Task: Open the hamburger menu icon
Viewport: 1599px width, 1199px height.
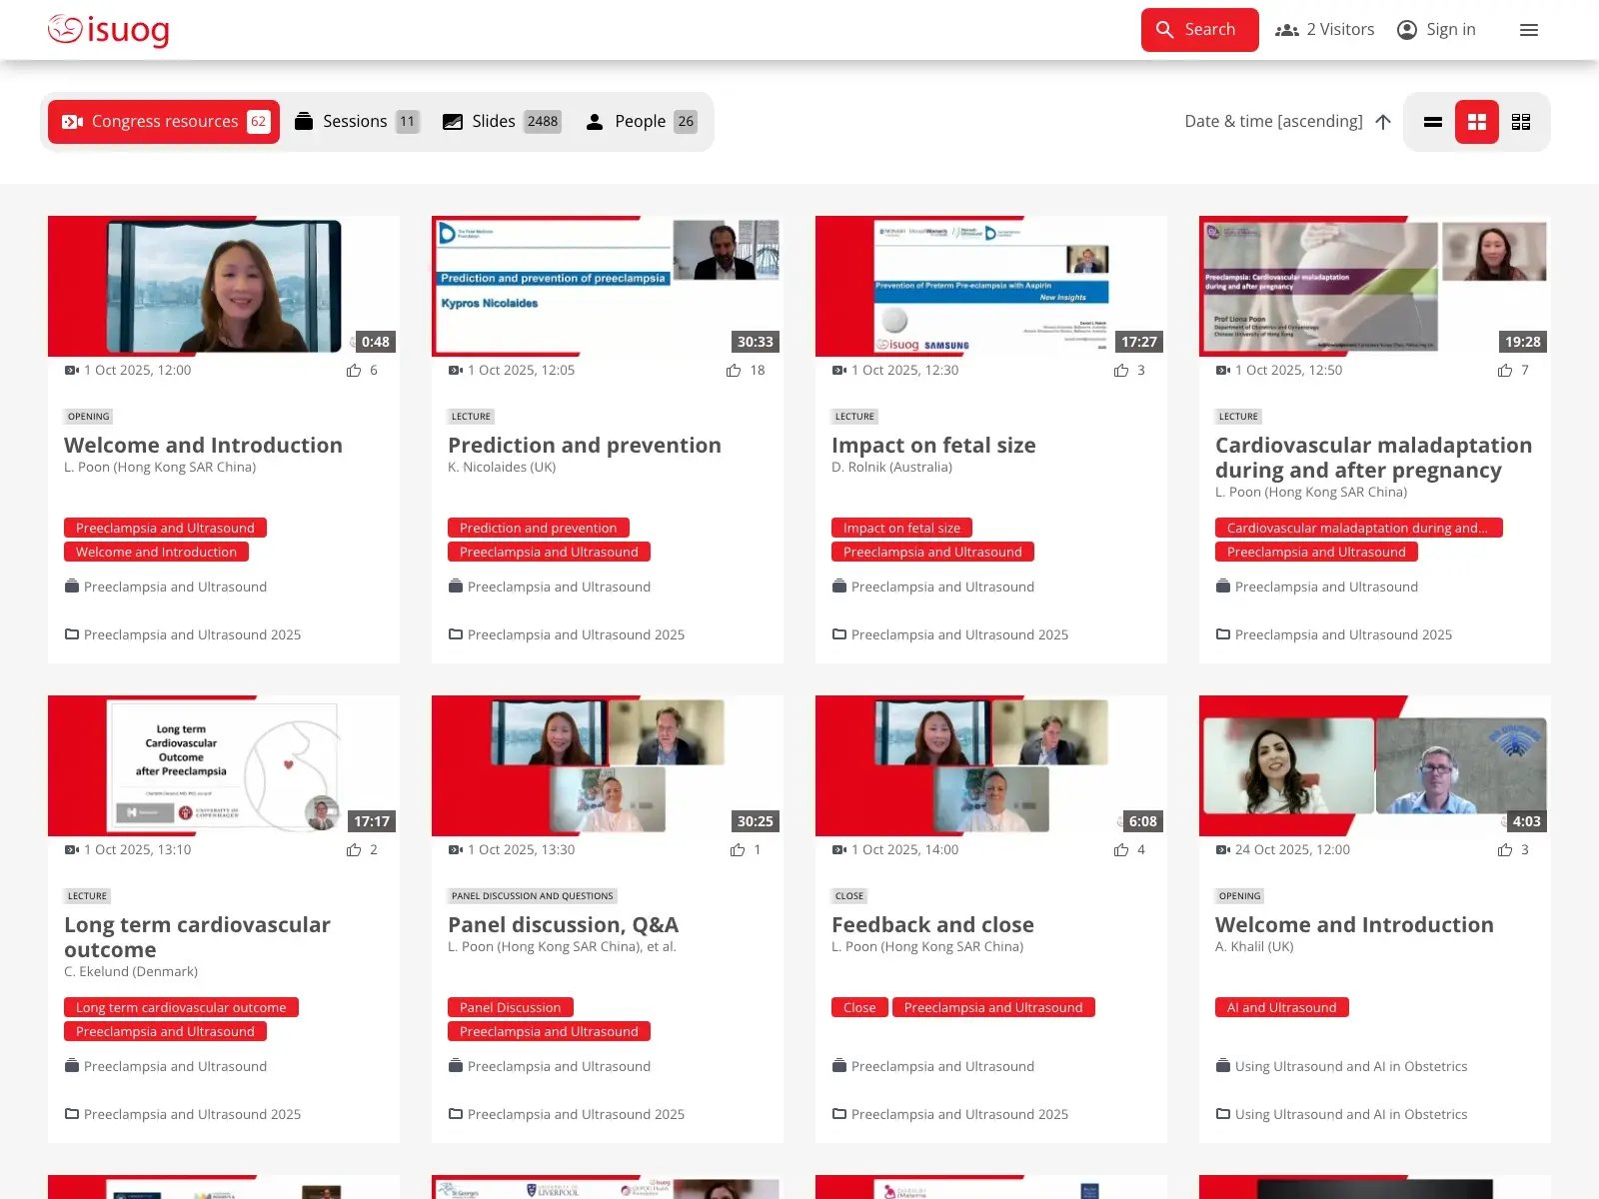Action: tap(1528, 30)
